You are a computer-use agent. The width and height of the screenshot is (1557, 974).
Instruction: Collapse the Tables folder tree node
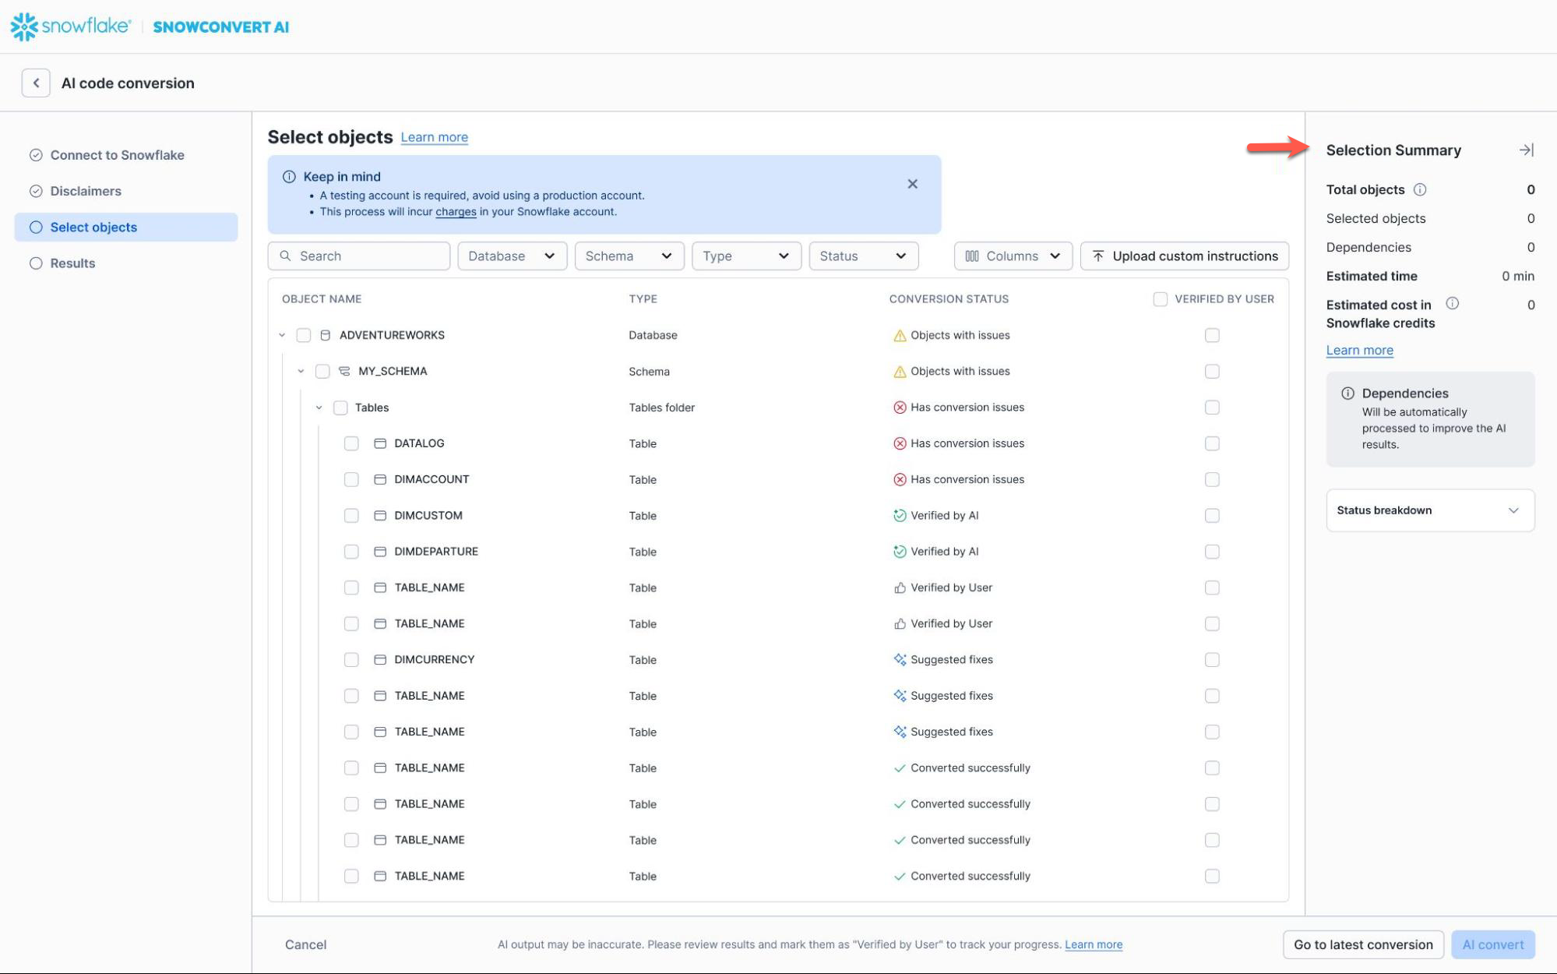(x=319, y=408)
